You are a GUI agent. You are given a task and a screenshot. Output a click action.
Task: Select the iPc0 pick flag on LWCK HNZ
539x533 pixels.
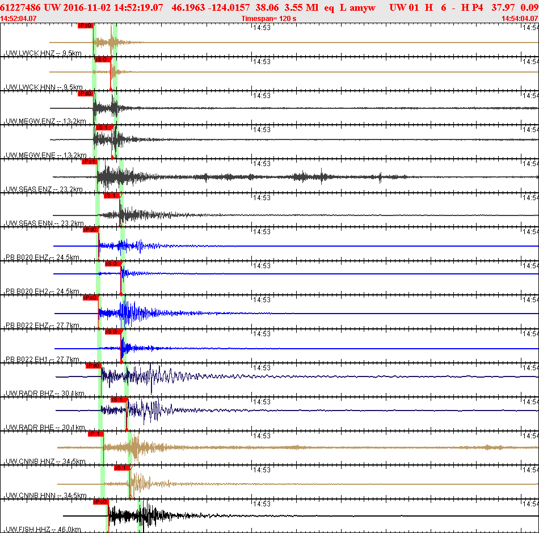tap(85, 26)
